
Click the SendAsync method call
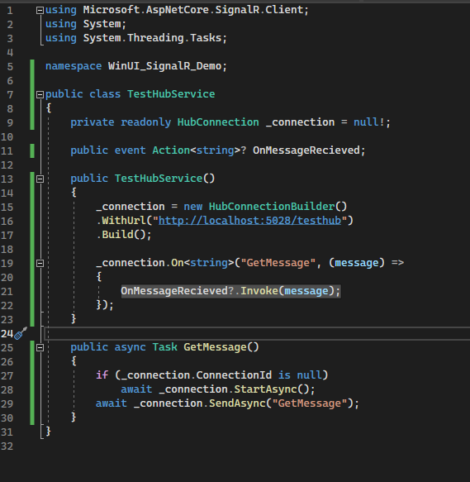point(237,403)
